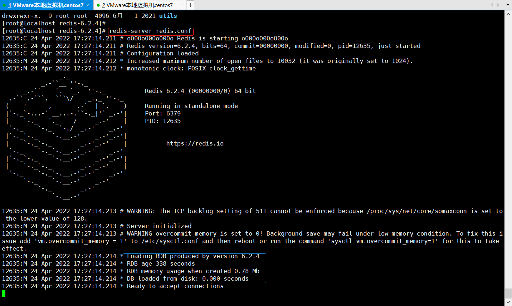Click the "https://redis.io" URL text
512x306 pixels.
(x=195, y=143)
